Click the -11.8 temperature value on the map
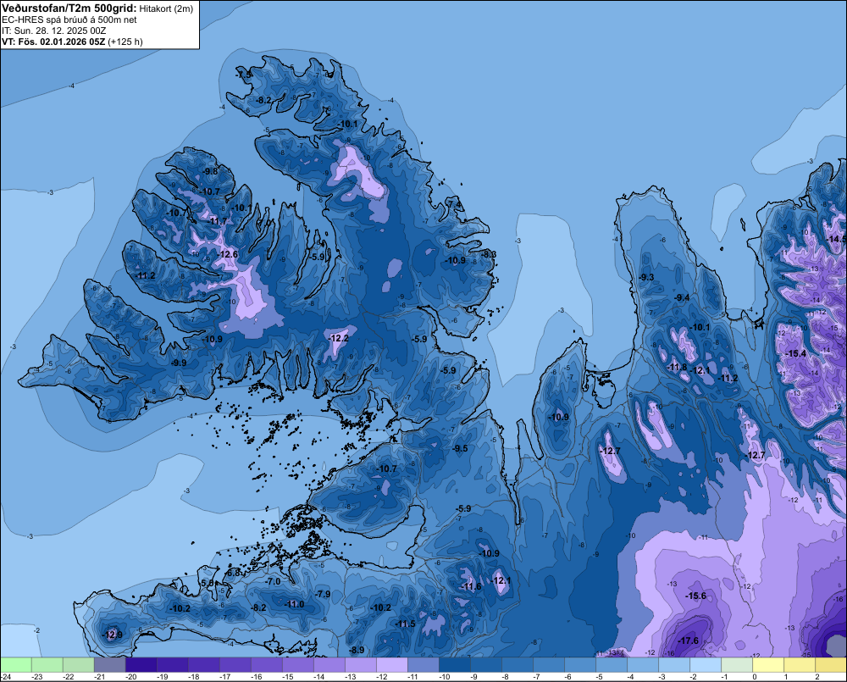The width and height of the screenshot is (847, 682). 676,368
